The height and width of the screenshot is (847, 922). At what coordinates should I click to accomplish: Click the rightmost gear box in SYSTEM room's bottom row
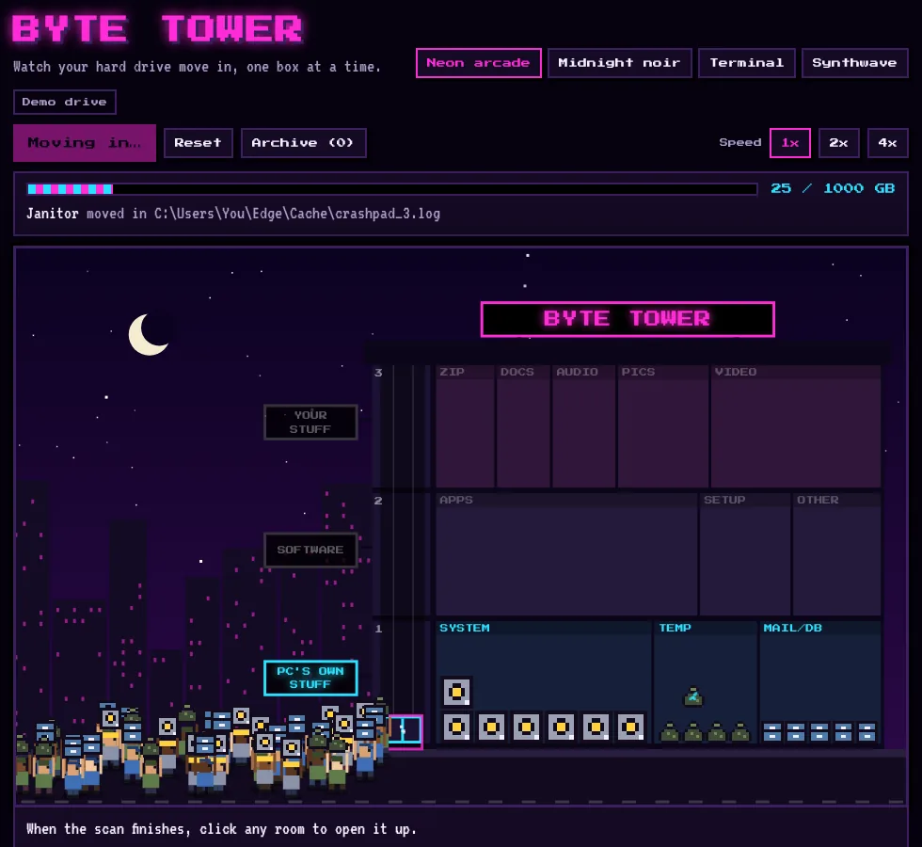pyautogui.click(x=630, y=727)
